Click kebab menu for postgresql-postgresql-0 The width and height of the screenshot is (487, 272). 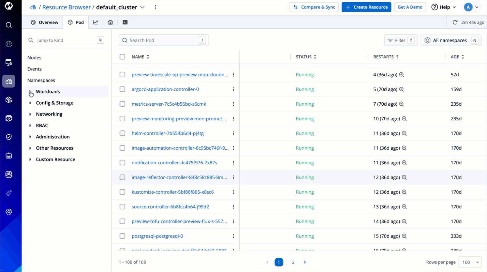coord(233,236)
